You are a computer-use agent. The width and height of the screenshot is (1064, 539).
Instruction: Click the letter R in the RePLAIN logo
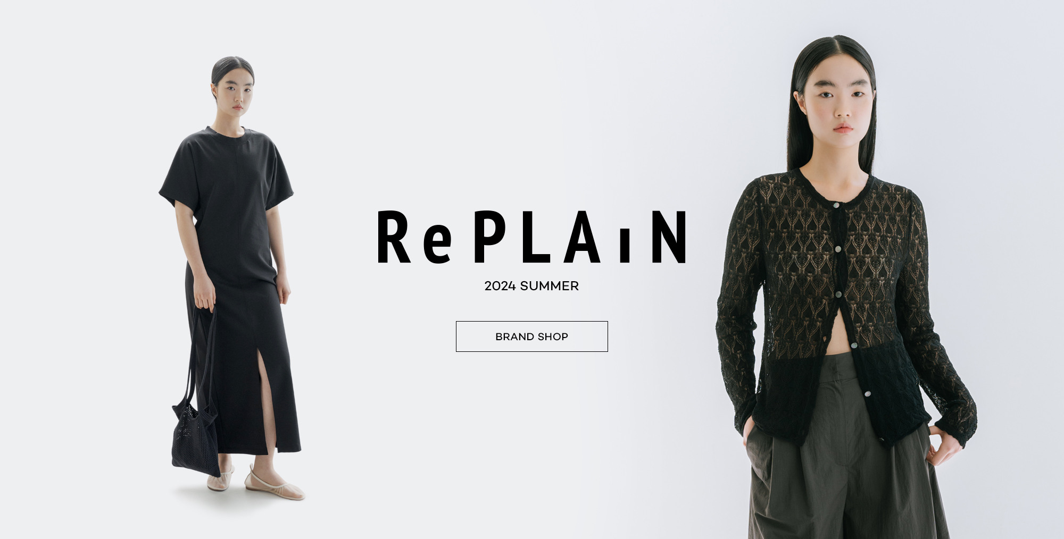(x=394, y=238)
